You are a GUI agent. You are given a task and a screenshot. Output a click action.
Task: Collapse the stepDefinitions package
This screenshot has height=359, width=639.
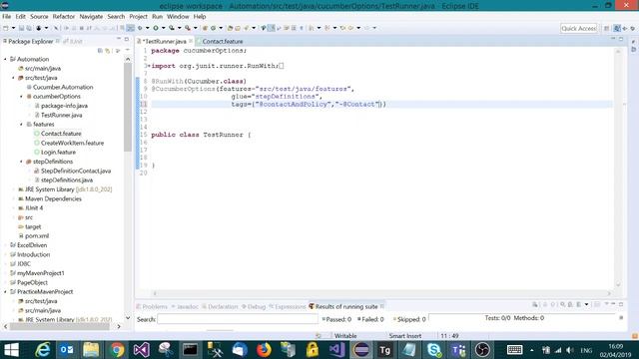tap(21, 162)
